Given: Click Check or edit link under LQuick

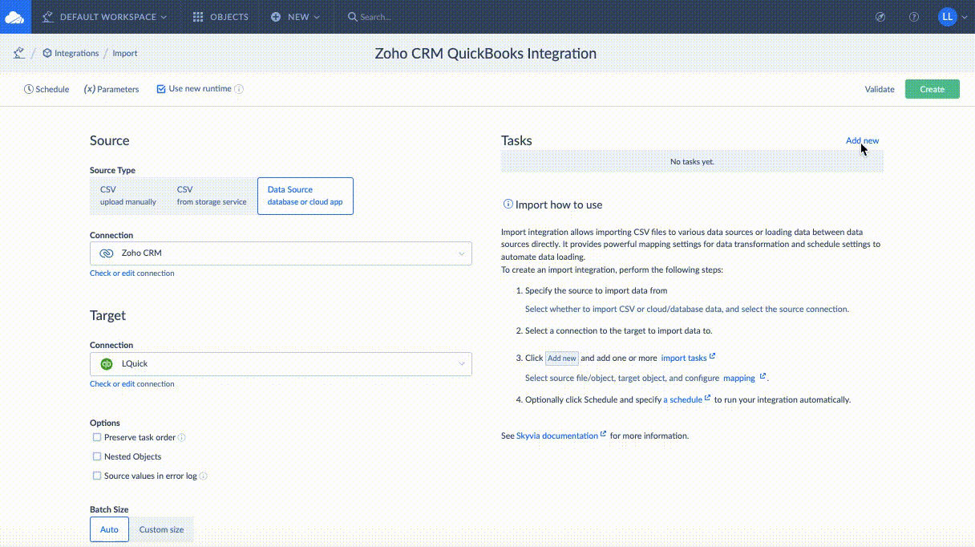Looking at the screenshot, I should (112, 384).
